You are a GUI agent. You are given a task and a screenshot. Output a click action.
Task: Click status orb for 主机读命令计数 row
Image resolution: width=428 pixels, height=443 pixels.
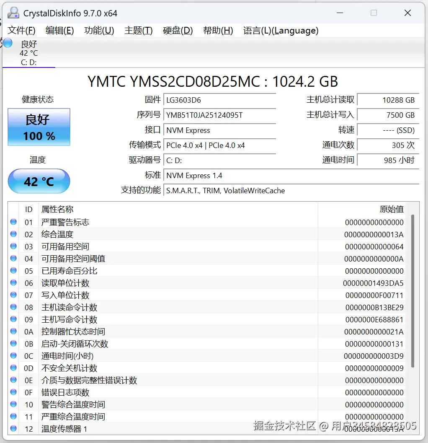(13, 307)
